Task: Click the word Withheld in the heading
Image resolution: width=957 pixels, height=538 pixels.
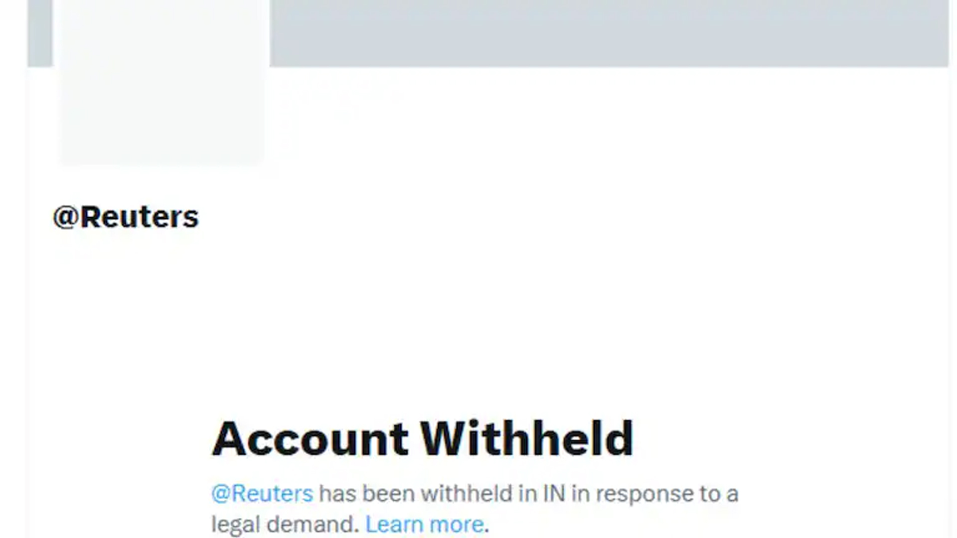Action: click(x=527, y=439)
